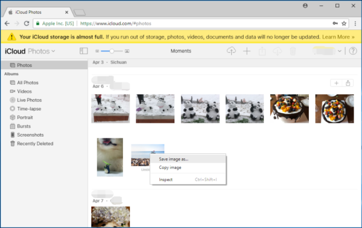Click the Moments view title
This screenshot has width=362, height=228.
181,51
